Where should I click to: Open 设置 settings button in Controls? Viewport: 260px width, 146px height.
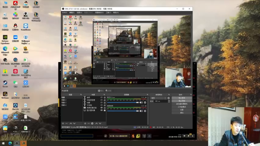(182, 110)
